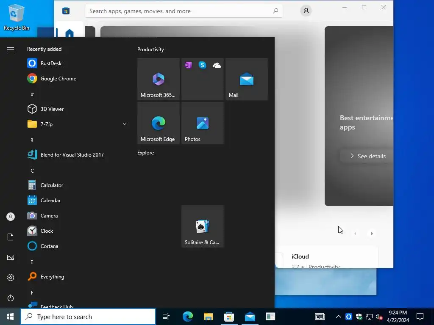Open 3D Viewer app
The width and height of the screenshot is (434, 325).
[77, 109]
